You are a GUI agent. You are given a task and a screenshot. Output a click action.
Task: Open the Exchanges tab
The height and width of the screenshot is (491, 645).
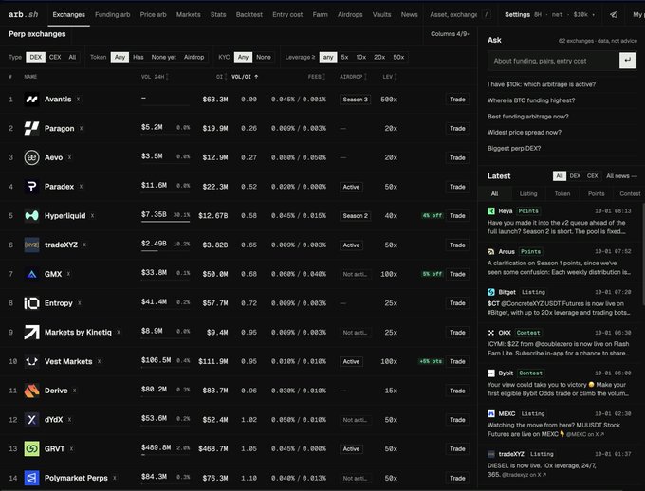coord(68,15)
